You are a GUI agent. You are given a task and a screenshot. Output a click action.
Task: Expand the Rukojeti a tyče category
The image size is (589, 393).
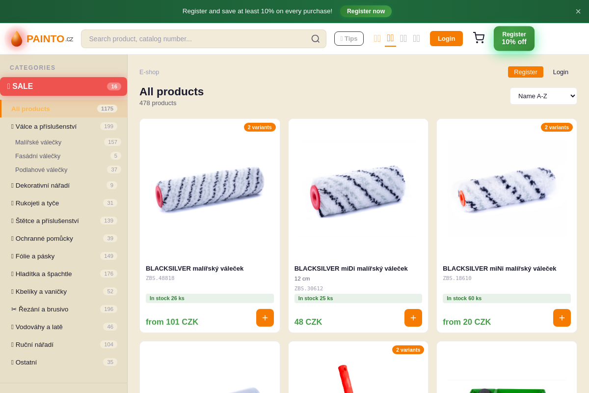click(x=64, y=203)
